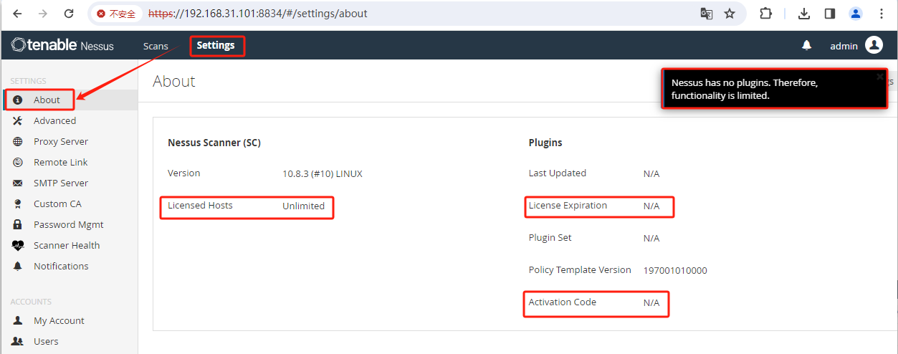Click the SMTP Server envelope icon
This screenshot has height=354, width=898.
(x=18, y=183)
